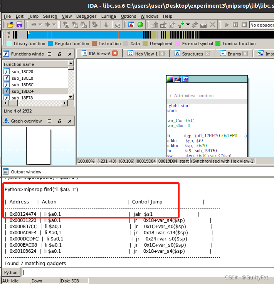Click the down arrow jump icon
Image resolution: width=274 pixels, height=284 pixels.
tap(106, 25)
